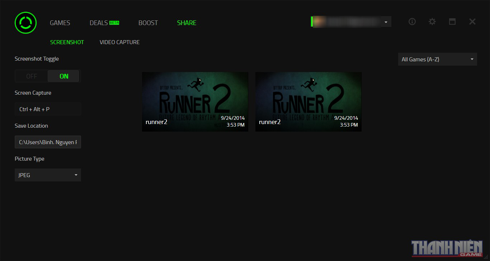Viewport: 490px width, 261px height.
Task: Maximize the Razer Cortex window
Action: (x=452, y=22)
